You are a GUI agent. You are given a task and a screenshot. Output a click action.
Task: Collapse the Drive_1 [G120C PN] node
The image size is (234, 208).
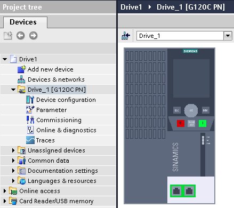point(13,90)
